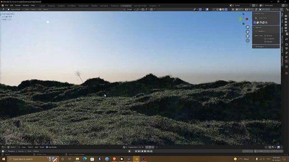The image size is (289, 162).
Task: Open the ViewLayer selector field
Action: coord(272,5)
